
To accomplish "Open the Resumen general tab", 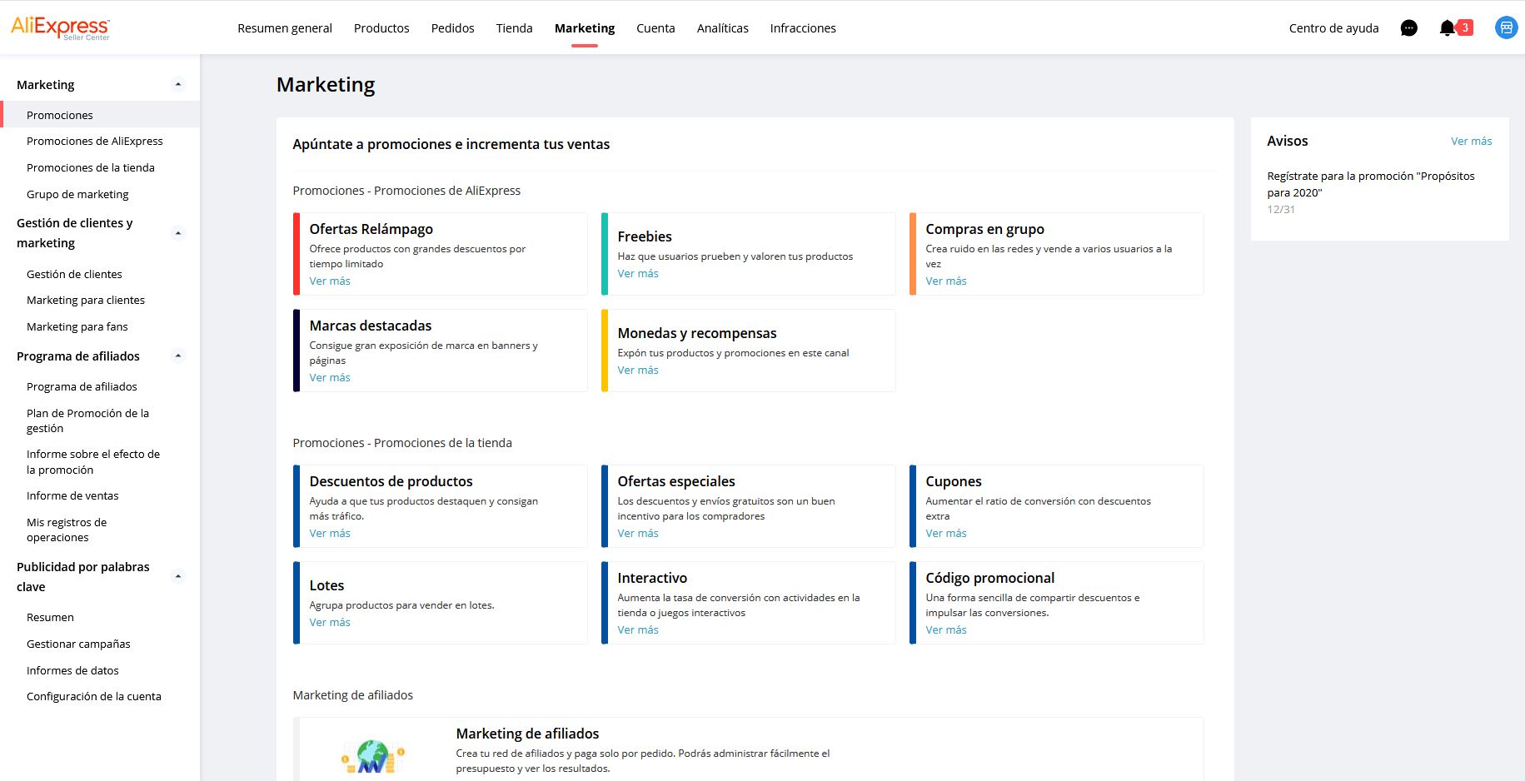I will click(x=285, y=28).
